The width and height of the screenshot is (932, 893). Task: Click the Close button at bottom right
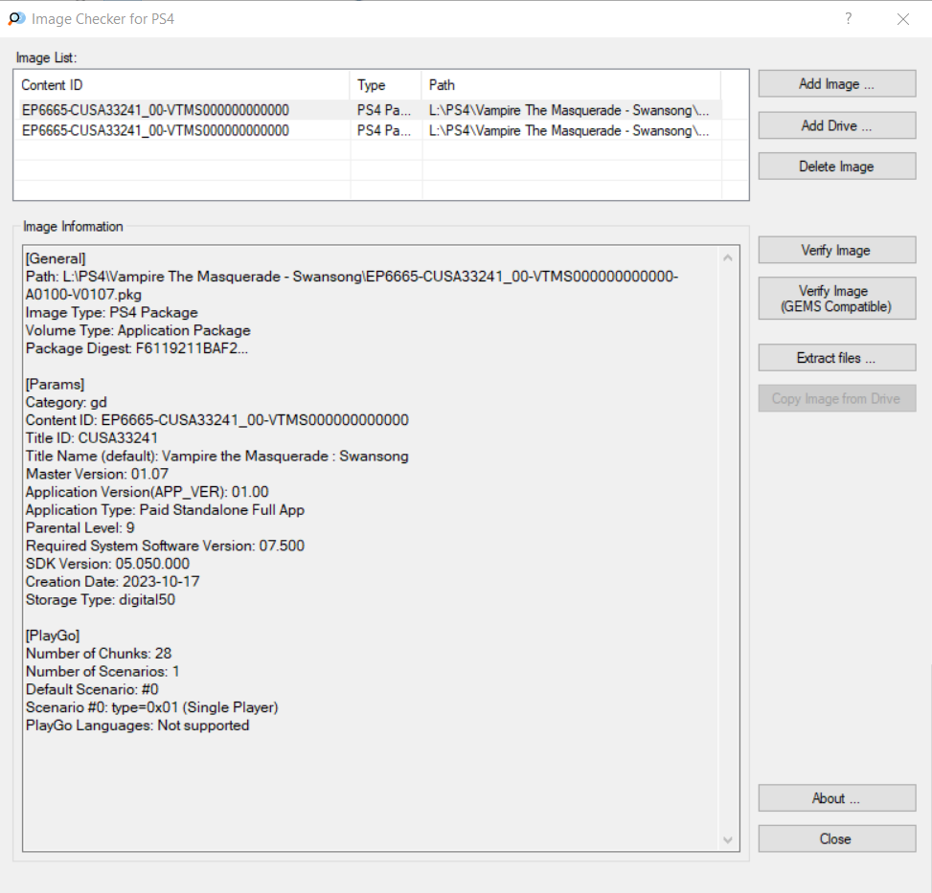836,839
